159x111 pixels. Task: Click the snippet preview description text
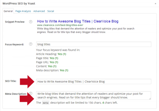tap(86, 30)
